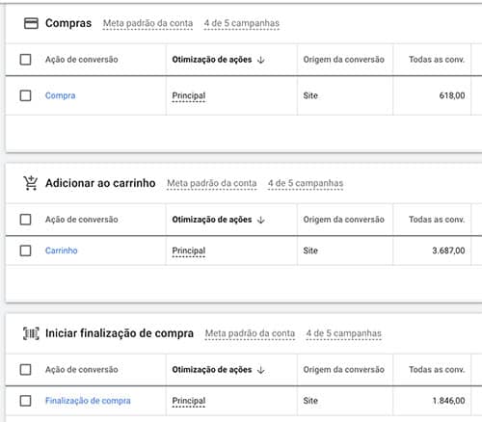Click sort arrow in Compras table header
The width and height of the screenshot is (482, 422).
tap(261, 60)
